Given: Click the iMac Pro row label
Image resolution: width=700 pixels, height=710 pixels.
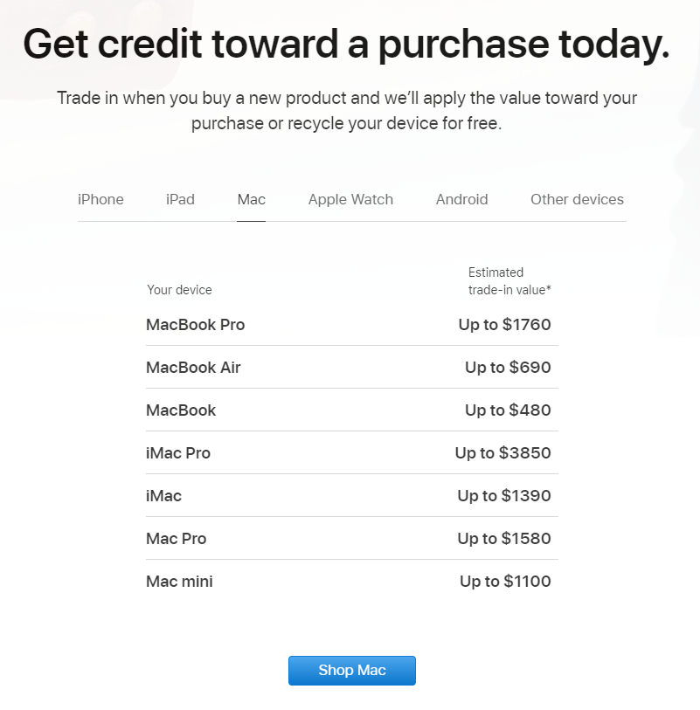Looking at the screenshot, I should click(178, 453).
